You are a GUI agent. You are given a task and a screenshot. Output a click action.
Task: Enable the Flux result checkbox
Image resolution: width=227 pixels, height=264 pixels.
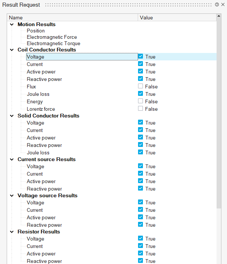[x=140, y=86]
